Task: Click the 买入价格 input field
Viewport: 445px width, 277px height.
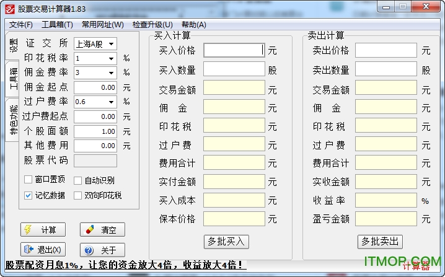Action: click(234, 50)
